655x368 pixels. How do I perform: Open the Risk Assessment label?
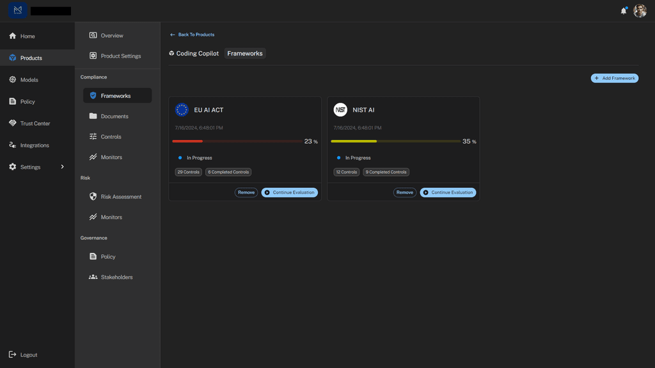click(121, 197)
